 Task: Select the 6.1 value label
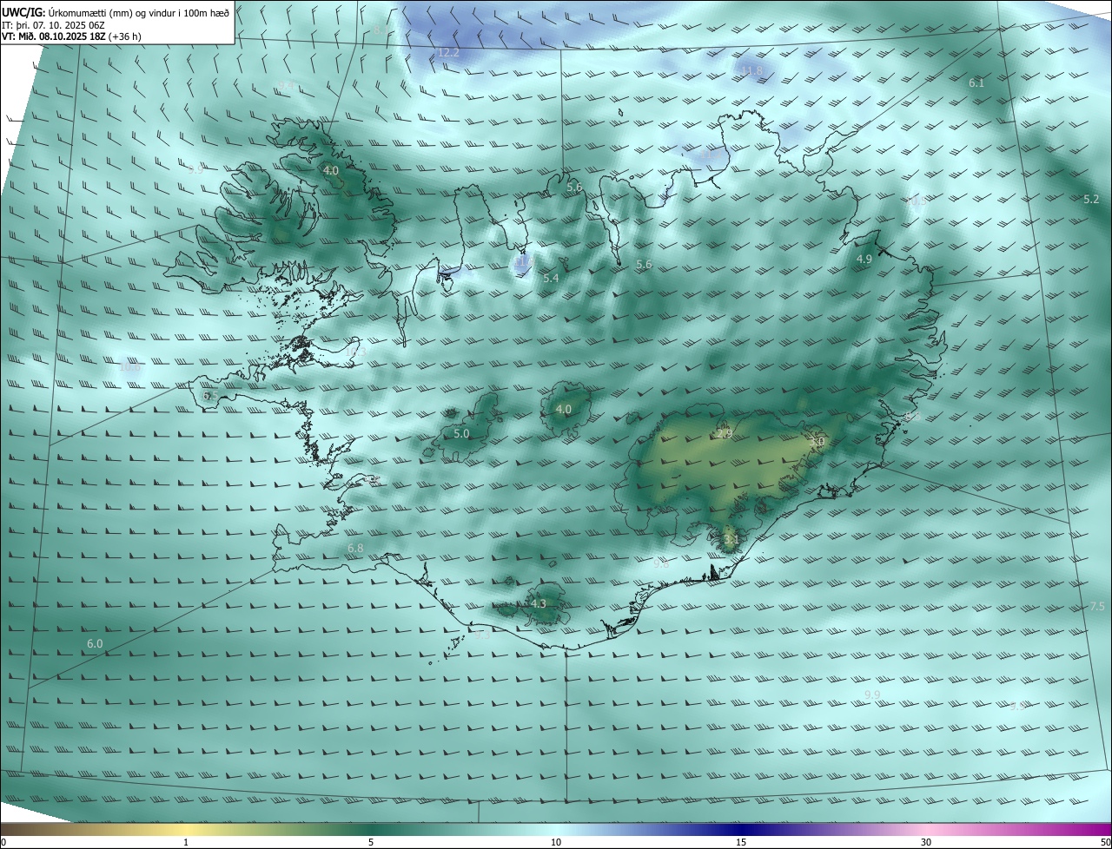(976, 83)
